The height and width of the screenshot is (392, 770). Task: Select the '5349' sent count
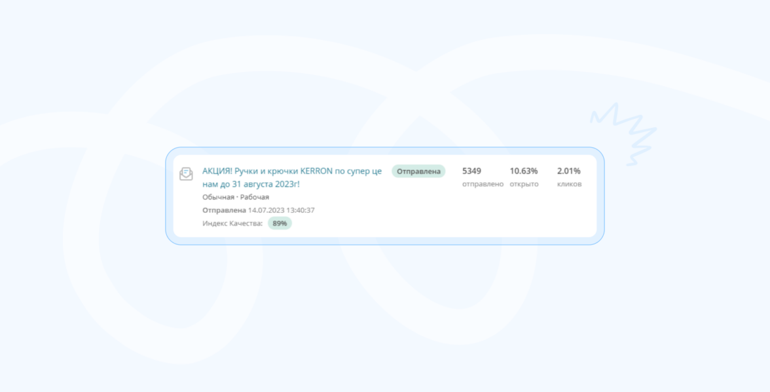pyautogui.click(x=471, y=171)
